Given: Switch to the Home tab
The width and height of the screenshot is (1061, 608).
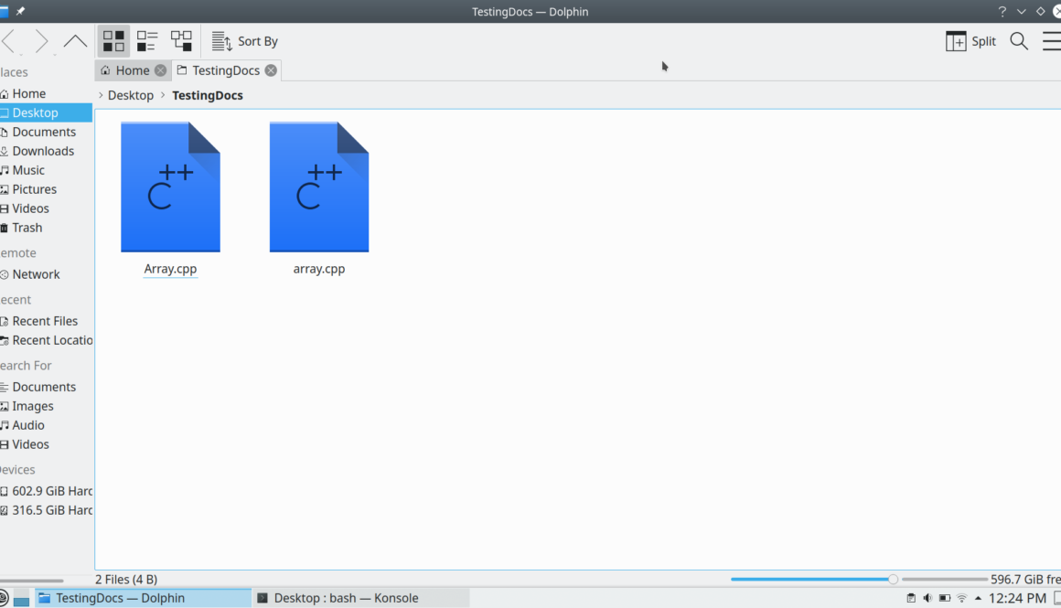Looking at the screenshot, I should pyautogui.click(x=131, y=69).
